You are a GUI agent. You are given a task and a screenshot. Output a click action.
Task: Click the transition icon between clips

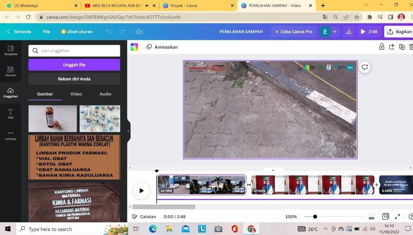coord(249,185)
